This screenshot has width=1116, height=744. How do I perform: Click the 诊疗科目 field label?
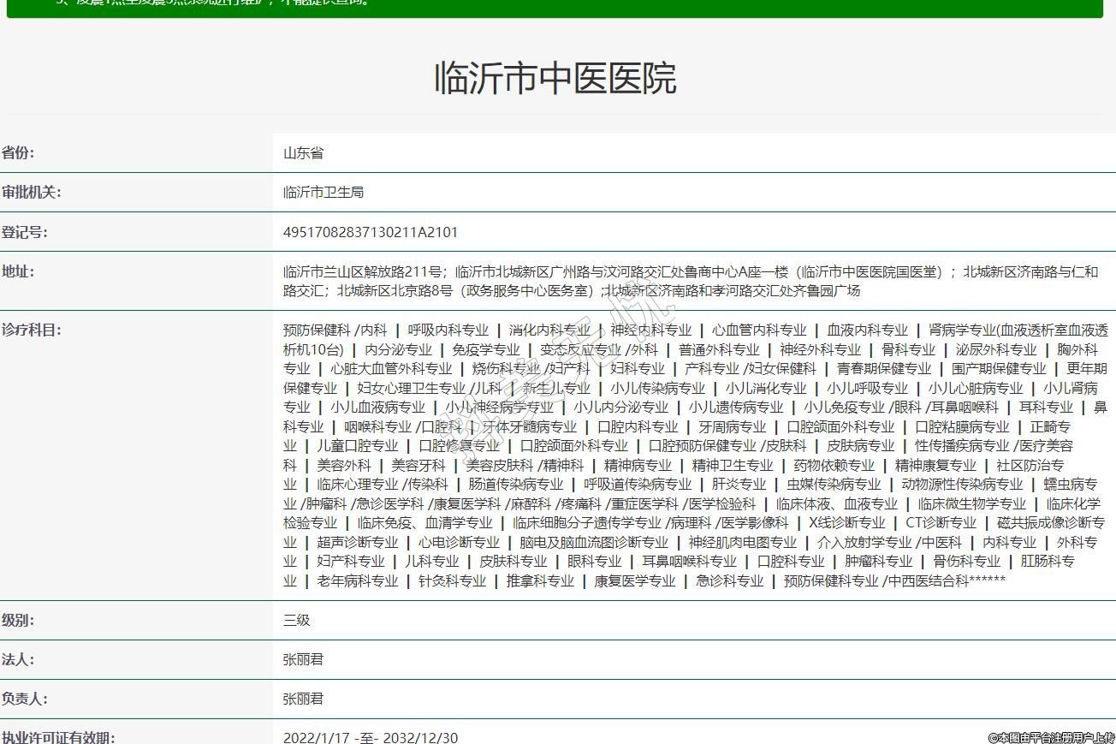pos(32,330)
